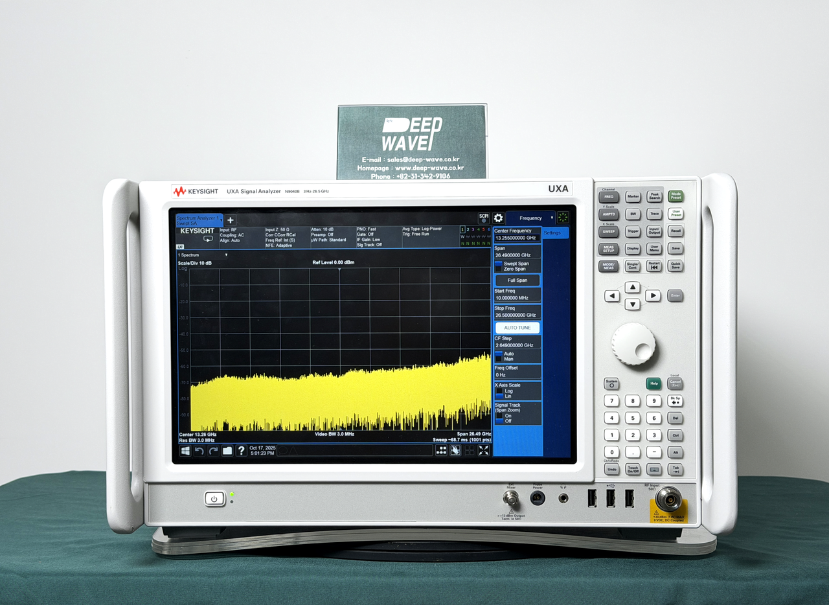This screenshot has height=605, width=829.
Task: Click the touch gesture hand icon
Action: click(x=455, y=451)
